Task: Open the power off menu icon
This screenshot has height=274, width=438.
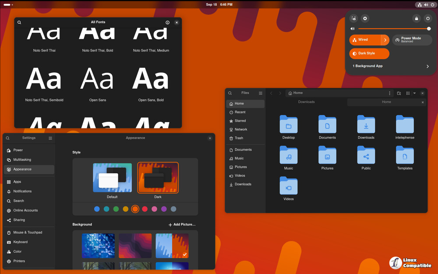Action: pyautogui.click(x=427, y=18)
